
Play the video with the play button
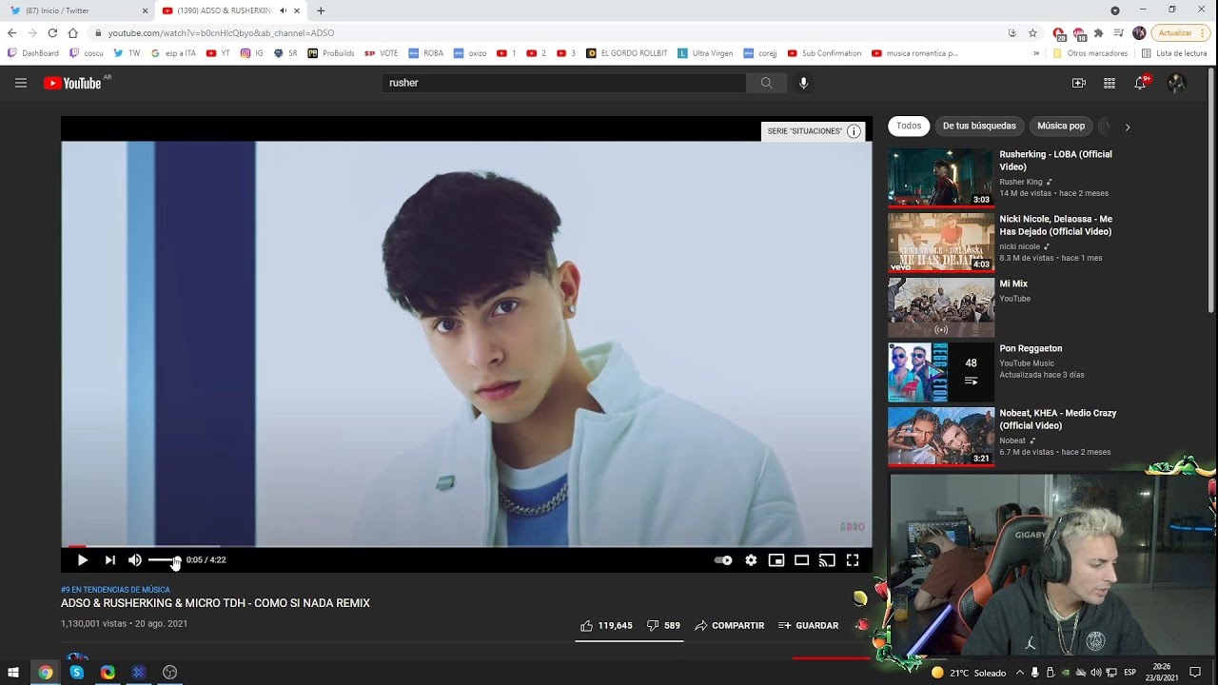tap(83, 560)
